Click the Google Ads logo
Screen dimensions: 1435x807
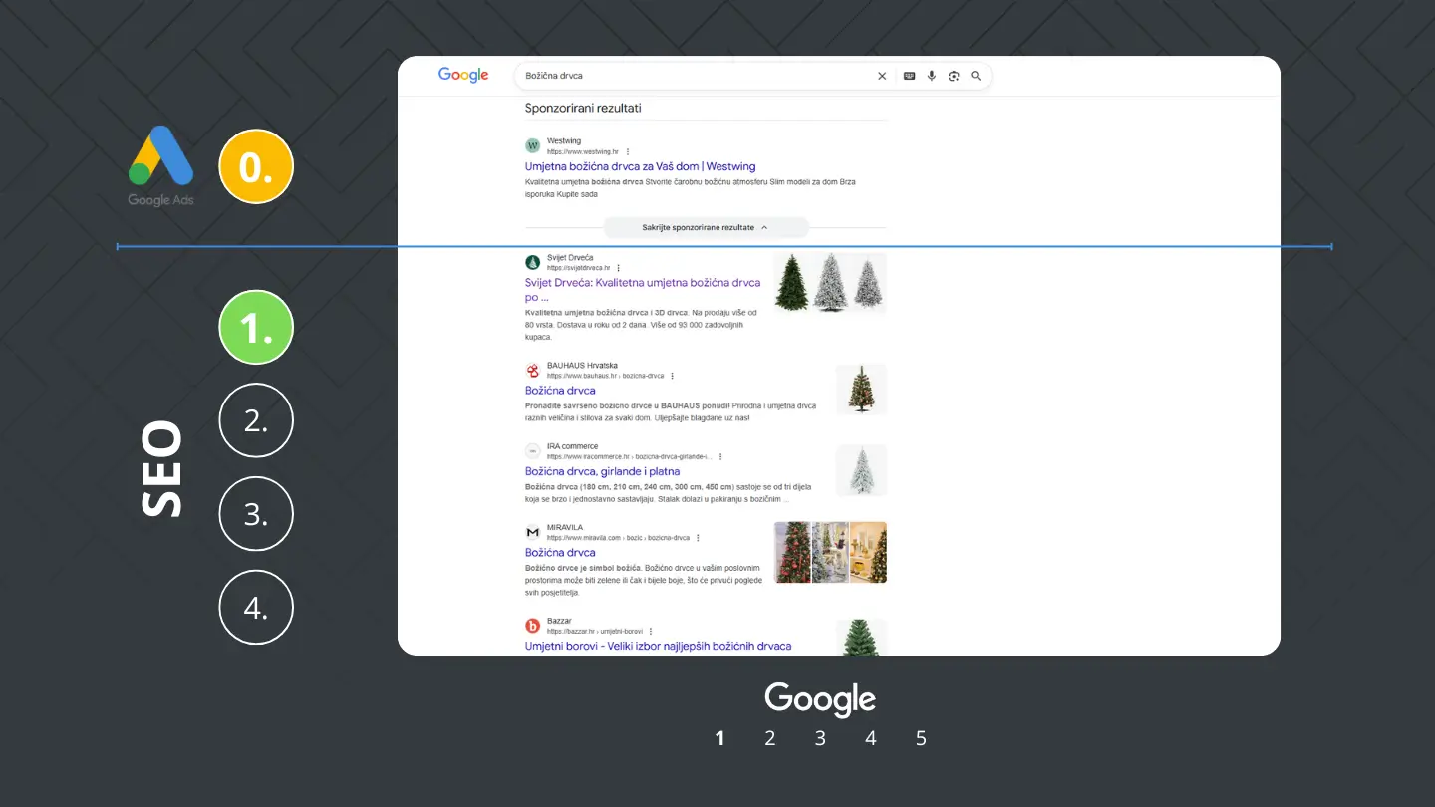pos(160,166)
